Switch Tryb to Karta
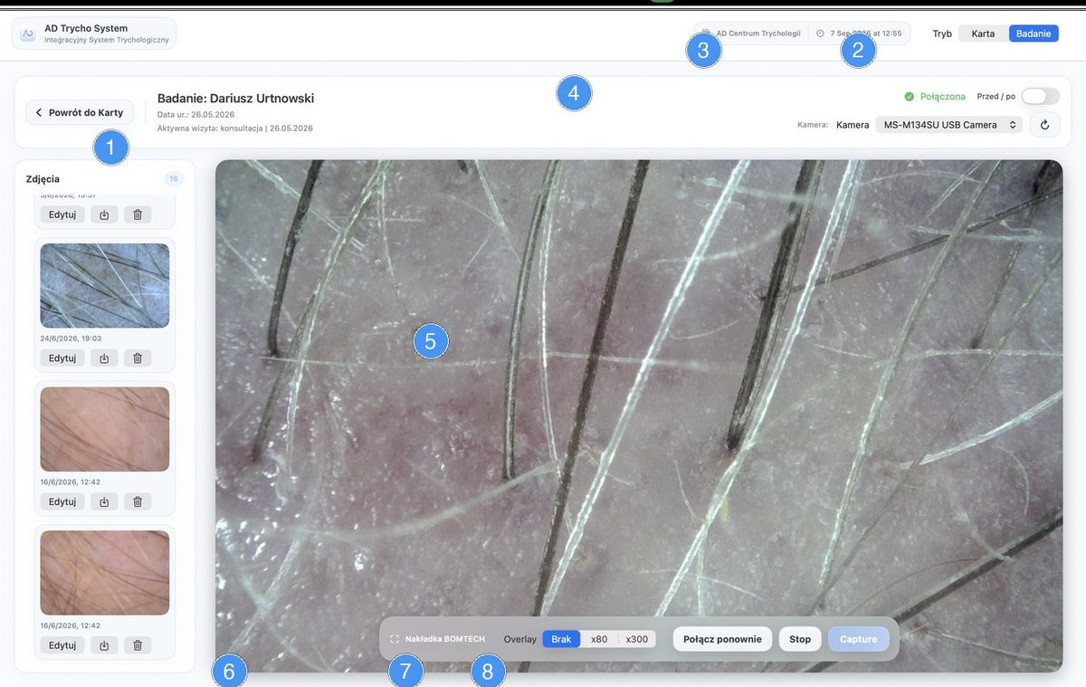This screenshot has width=1086, height=687. pos(983,33)
